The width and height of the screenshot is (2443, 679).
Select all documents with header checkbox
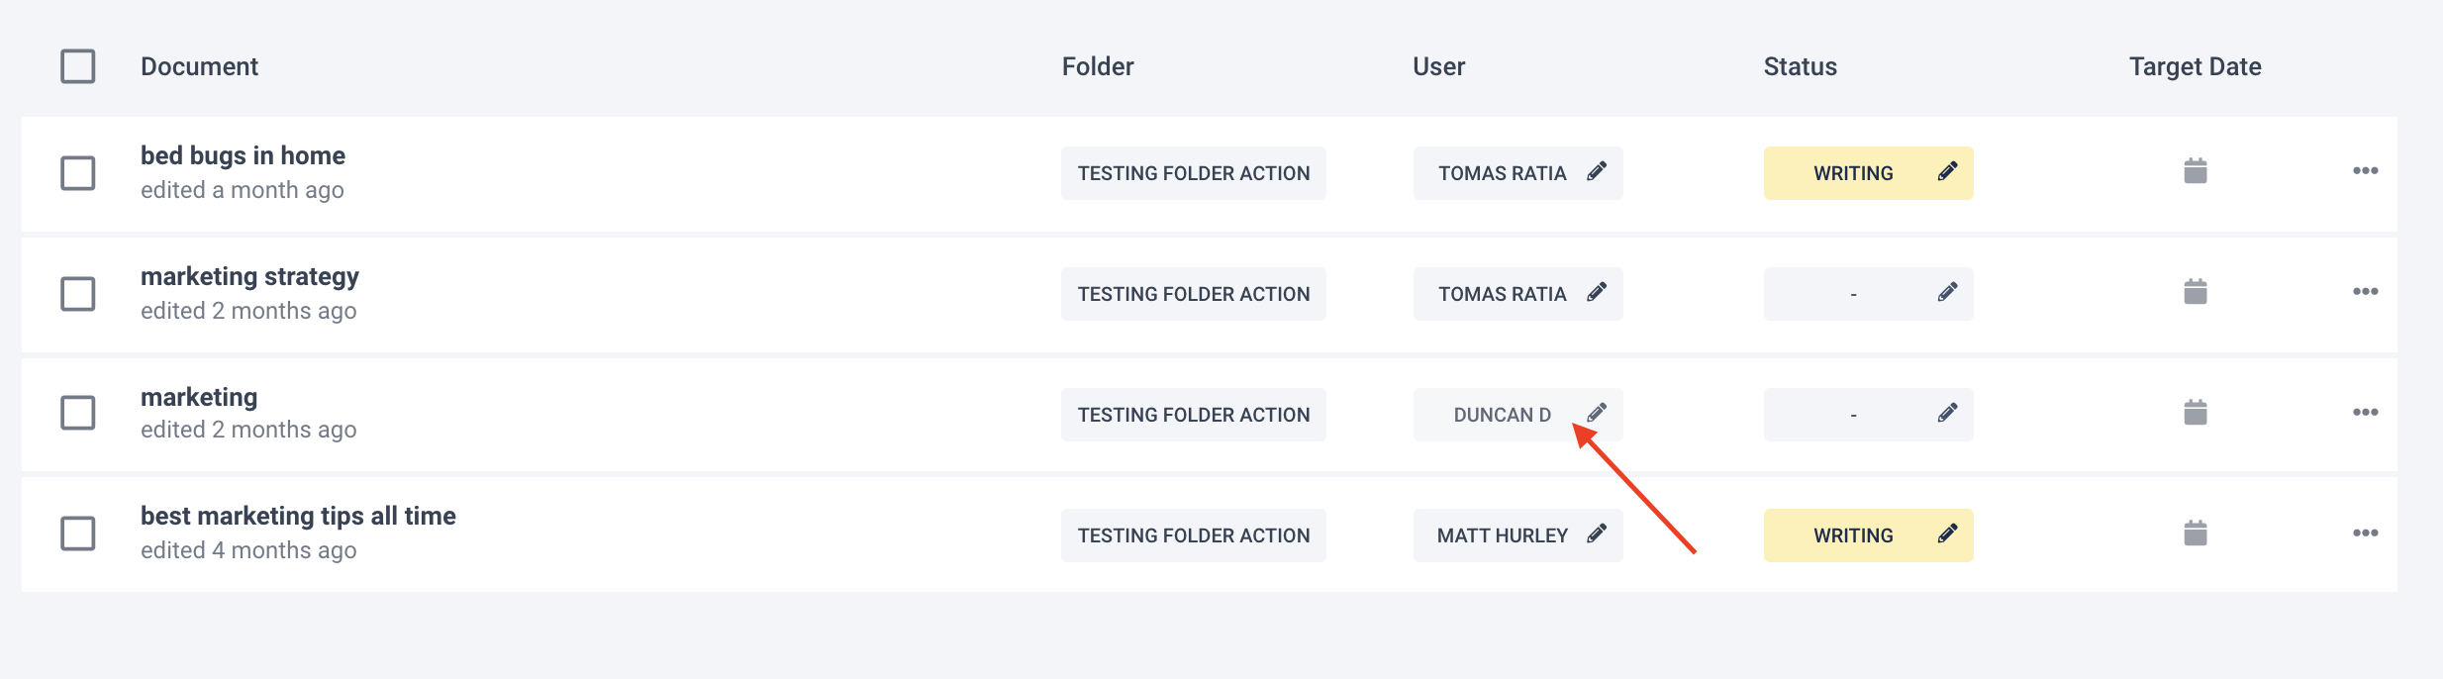coord(78,66)
